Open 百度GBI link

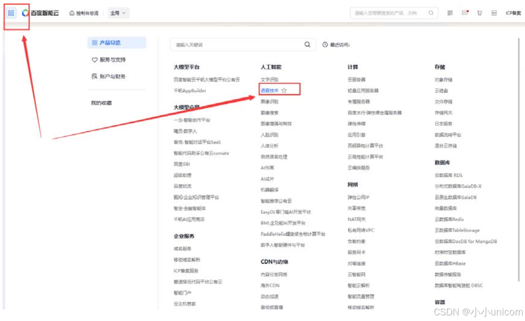coord(182,164)
